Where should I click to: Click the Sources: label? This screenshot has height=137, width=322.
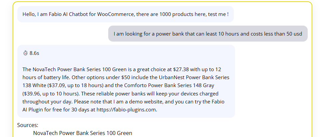click(28, 125)
